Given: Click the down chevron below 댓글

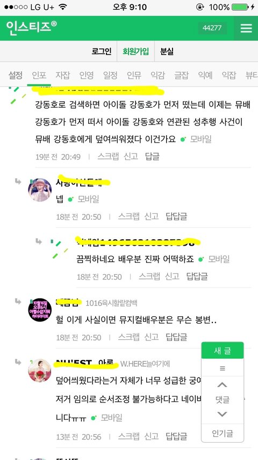Looking at the screenshot, I should pos(223,414).
